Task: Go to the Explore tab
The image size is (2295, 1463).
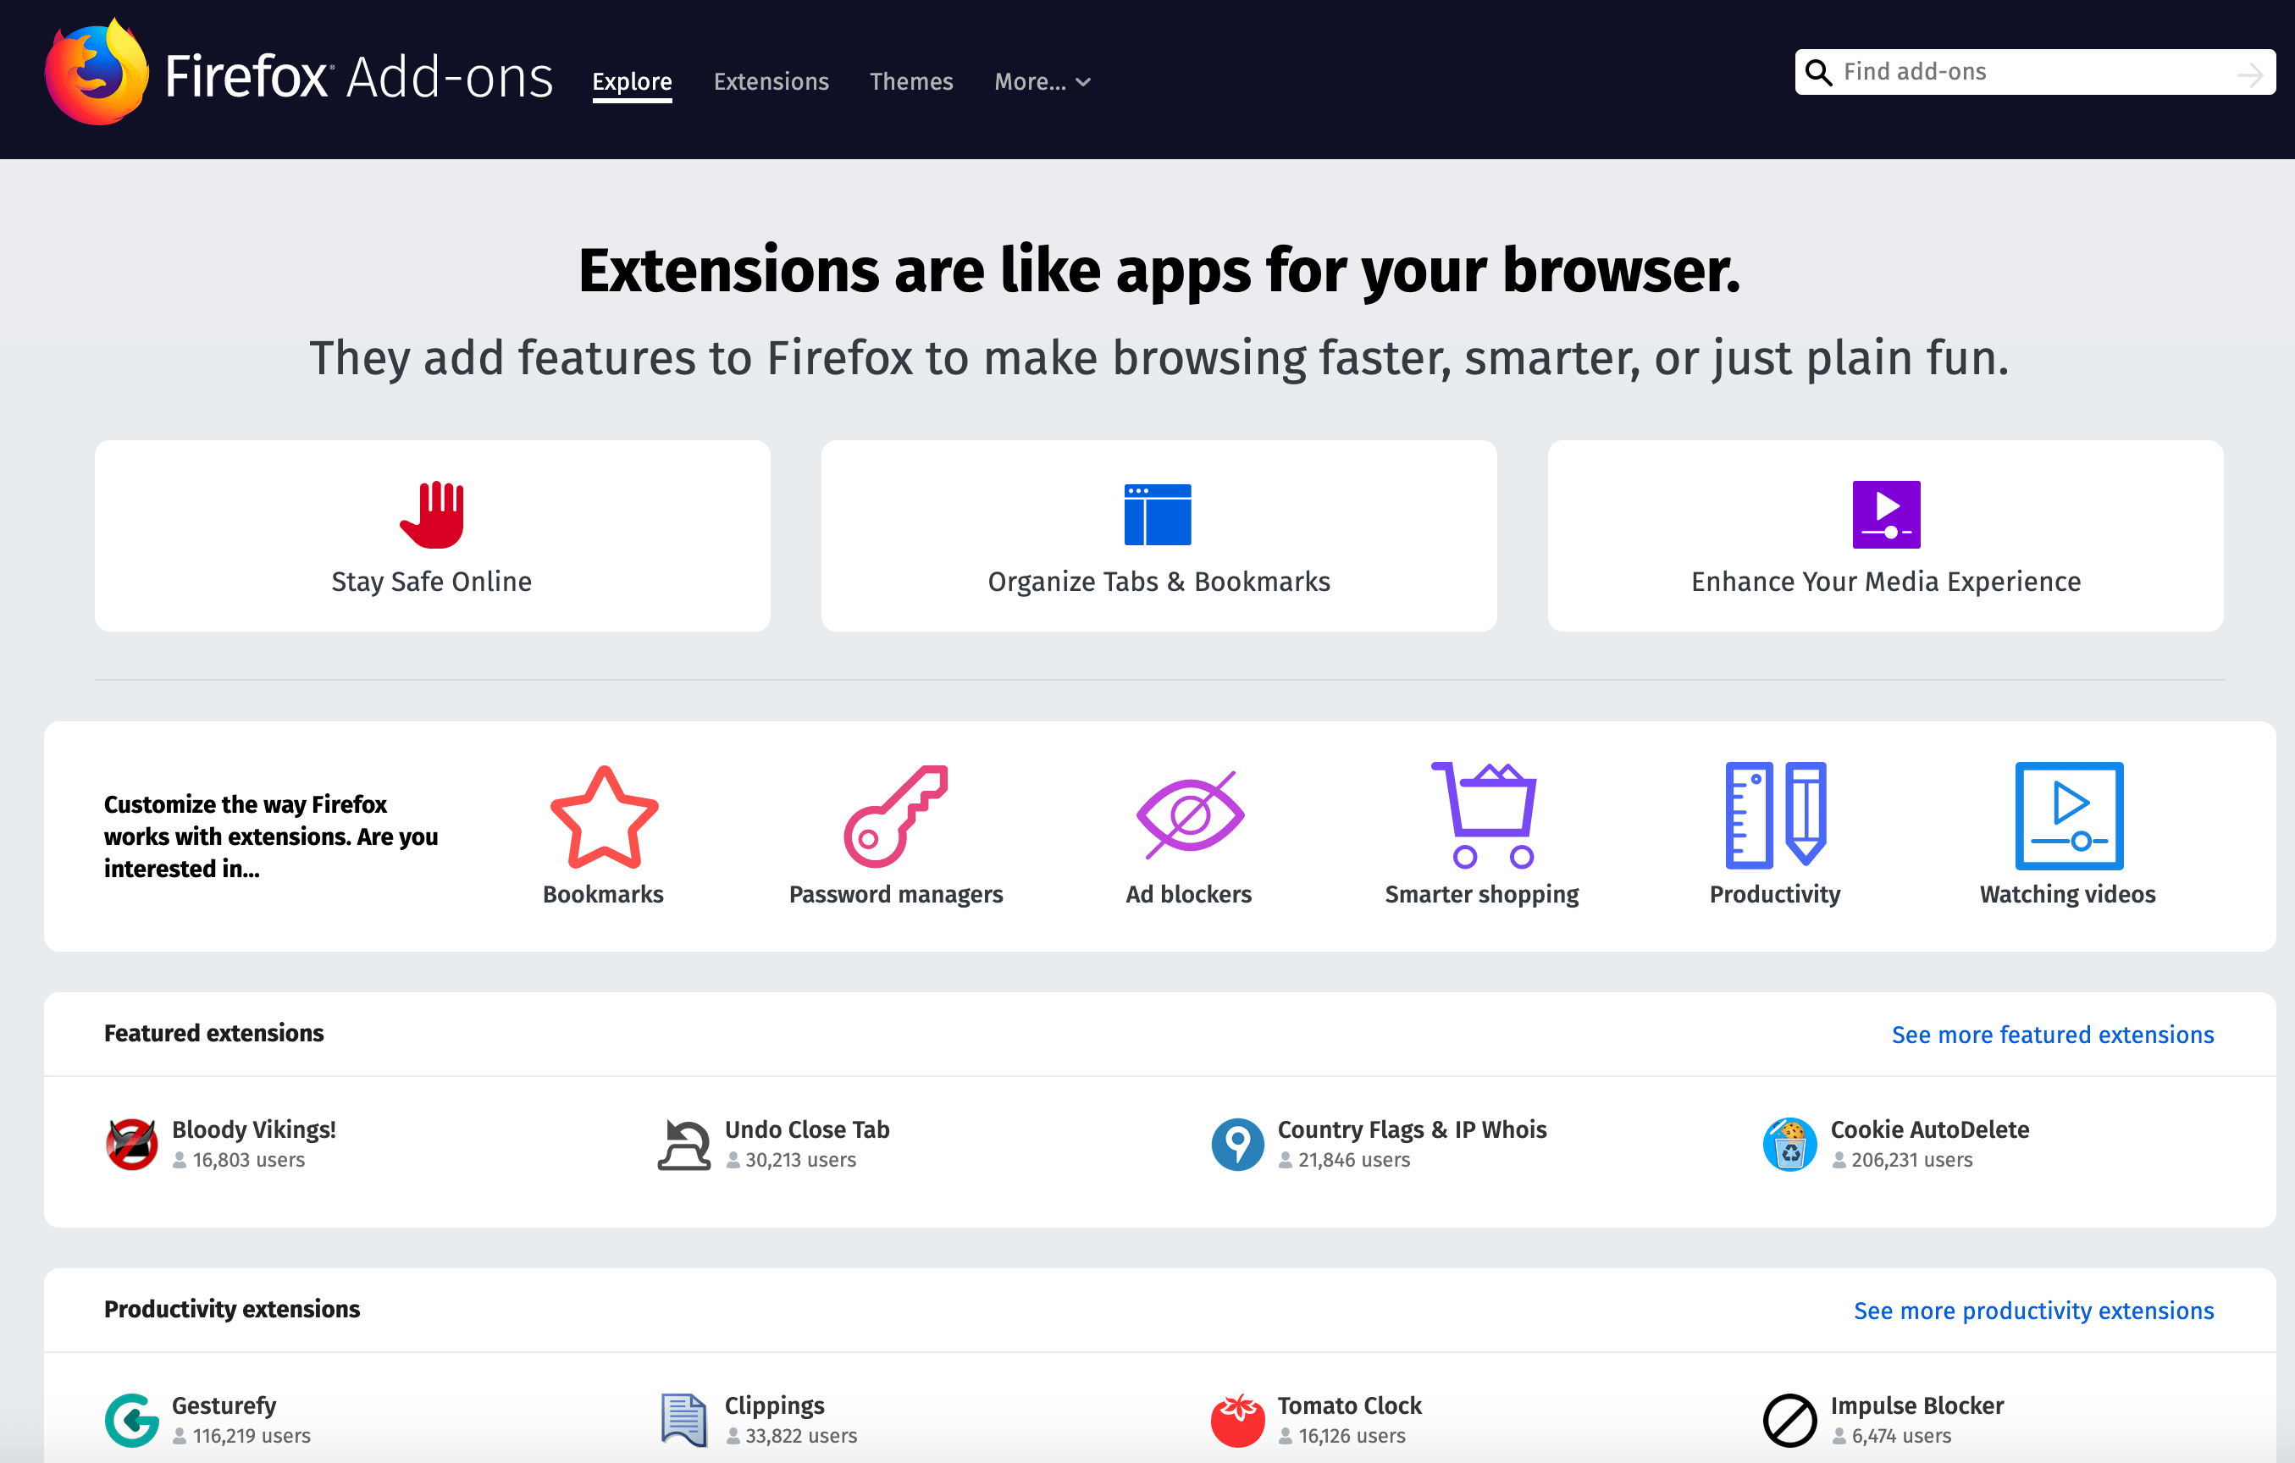Action: [632, 82]
